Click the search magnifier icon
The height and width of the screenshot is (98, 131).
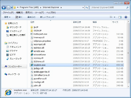pos(128,8)
